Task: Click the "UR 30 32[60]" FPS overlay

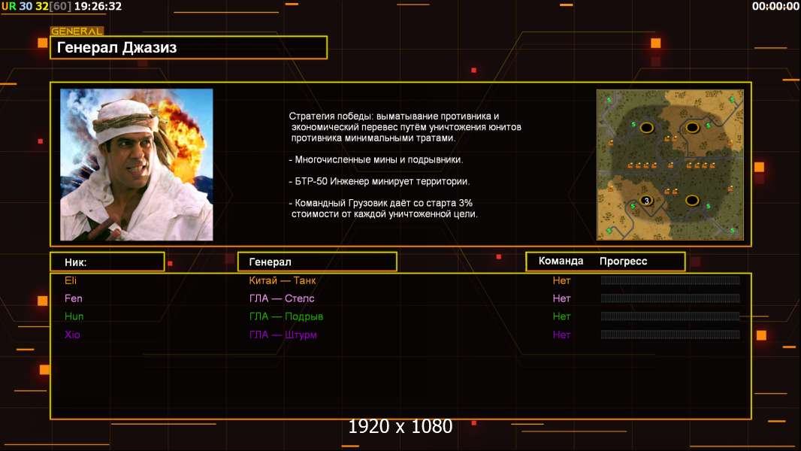Action: tap(36, 7)
